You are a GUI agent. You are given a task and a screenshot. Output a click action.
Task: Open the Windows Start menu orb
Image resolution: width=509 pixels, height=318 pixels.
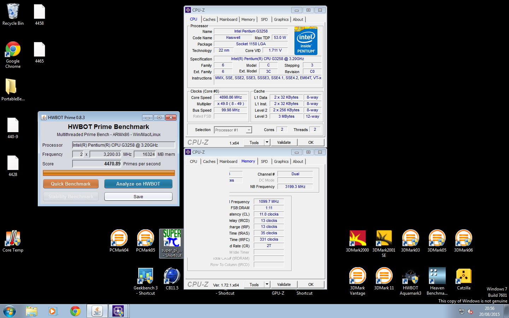coord(10,311)
